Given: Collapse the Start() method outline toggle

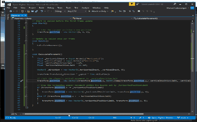Looking at the screenshot, I should coord(26,23).
